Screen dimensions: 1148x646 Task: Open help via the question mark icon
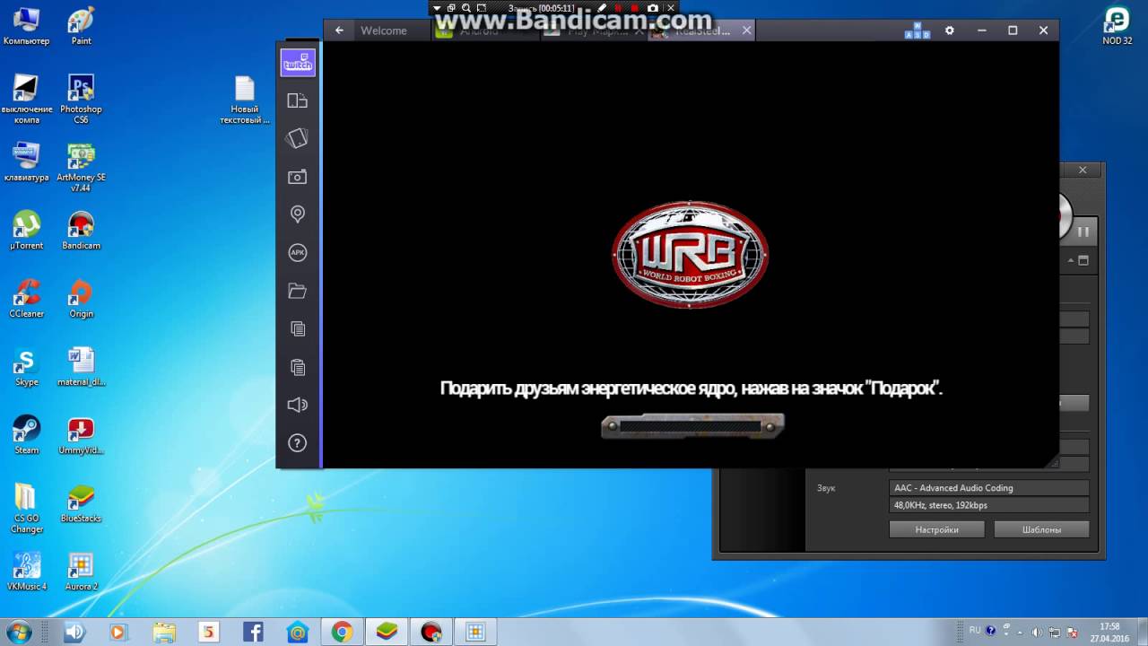(298, 443)
